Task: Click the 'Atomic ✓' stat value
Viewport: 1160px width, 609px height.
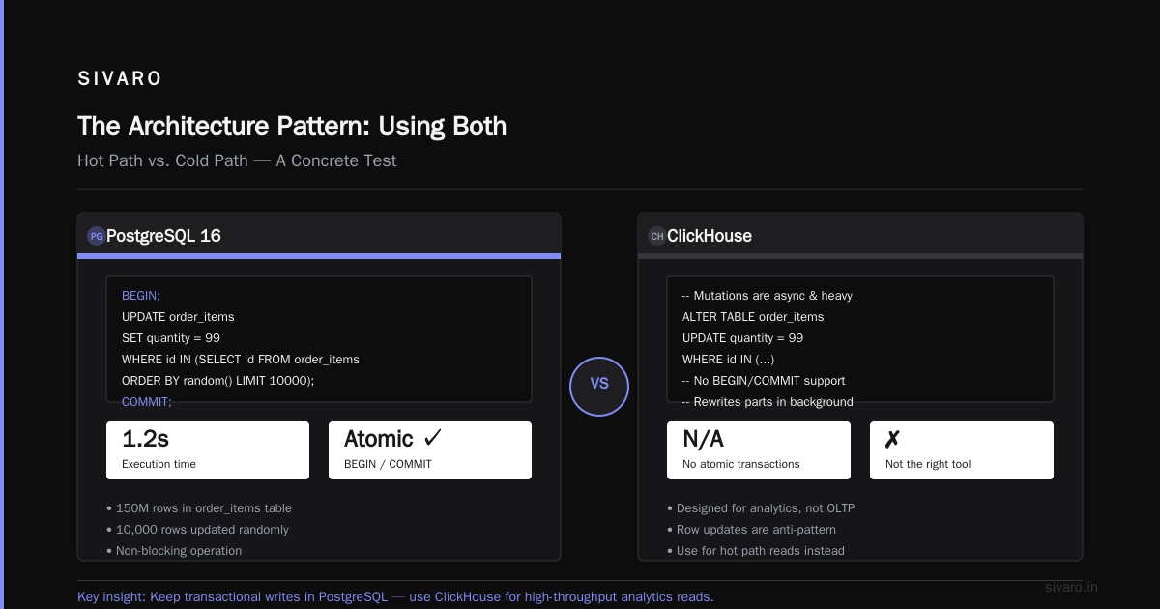Action: (x=392, y=439)
